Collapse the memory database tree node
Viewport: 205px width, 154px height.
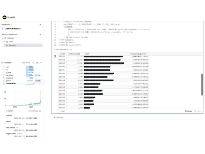2,38
